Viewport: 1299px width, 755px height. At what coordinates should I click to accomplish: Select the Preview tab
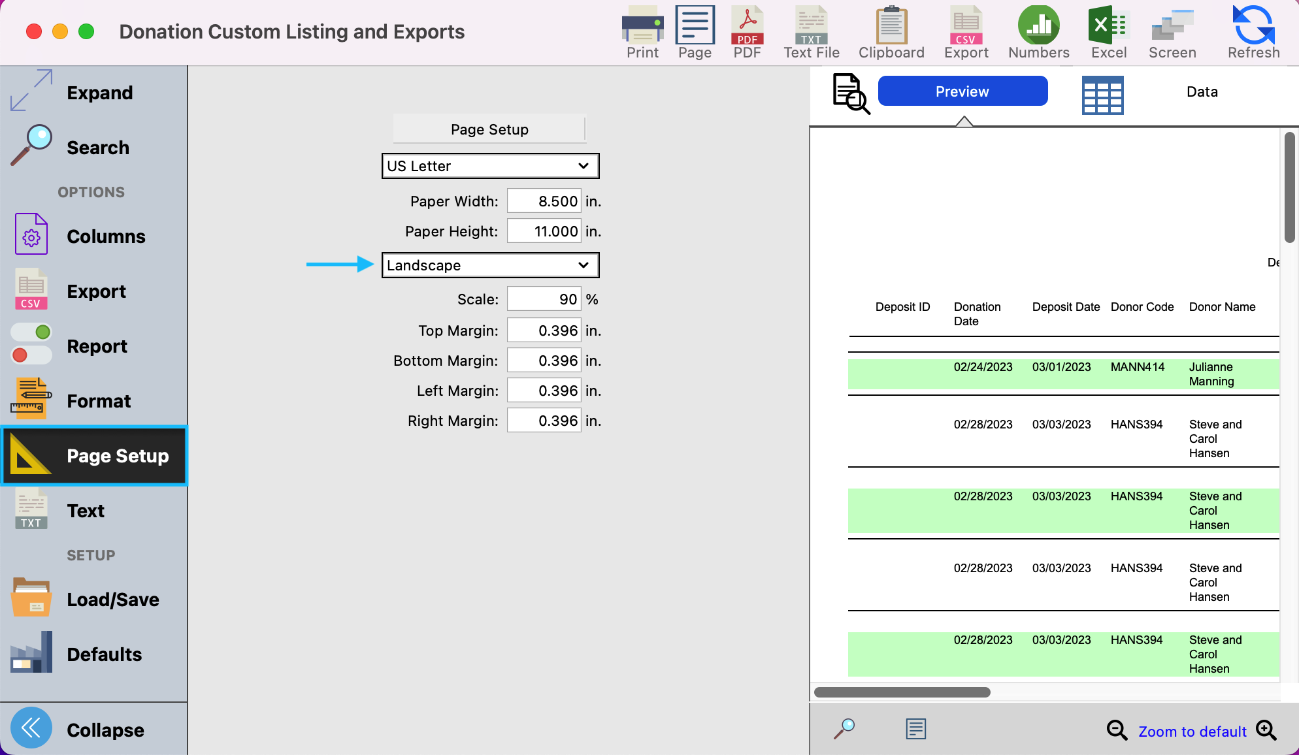click(x=962, y=91)
